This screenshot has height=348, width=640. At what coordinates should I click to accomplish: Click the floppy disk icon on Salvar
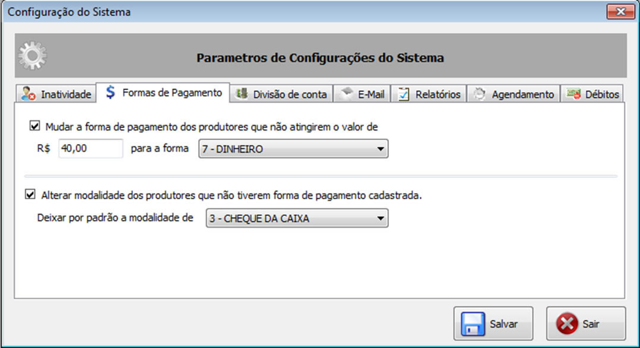(x=473, y=324)
